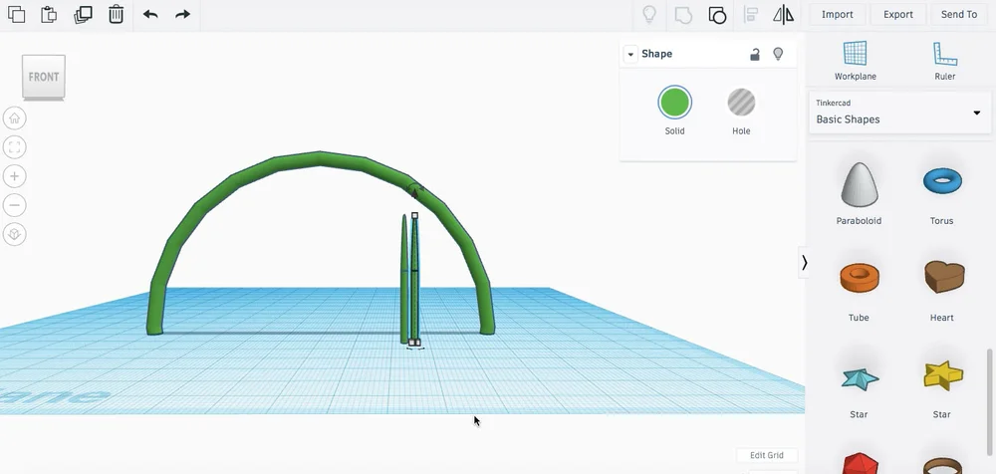Toggle lock on the selected shape
996x474 pixels.
[755, 55]
